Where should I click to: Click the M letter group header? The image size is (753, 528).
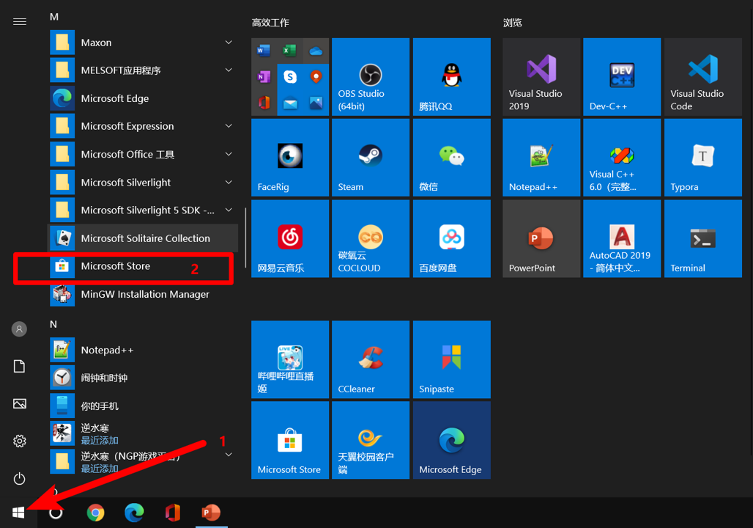coord(54,17)
